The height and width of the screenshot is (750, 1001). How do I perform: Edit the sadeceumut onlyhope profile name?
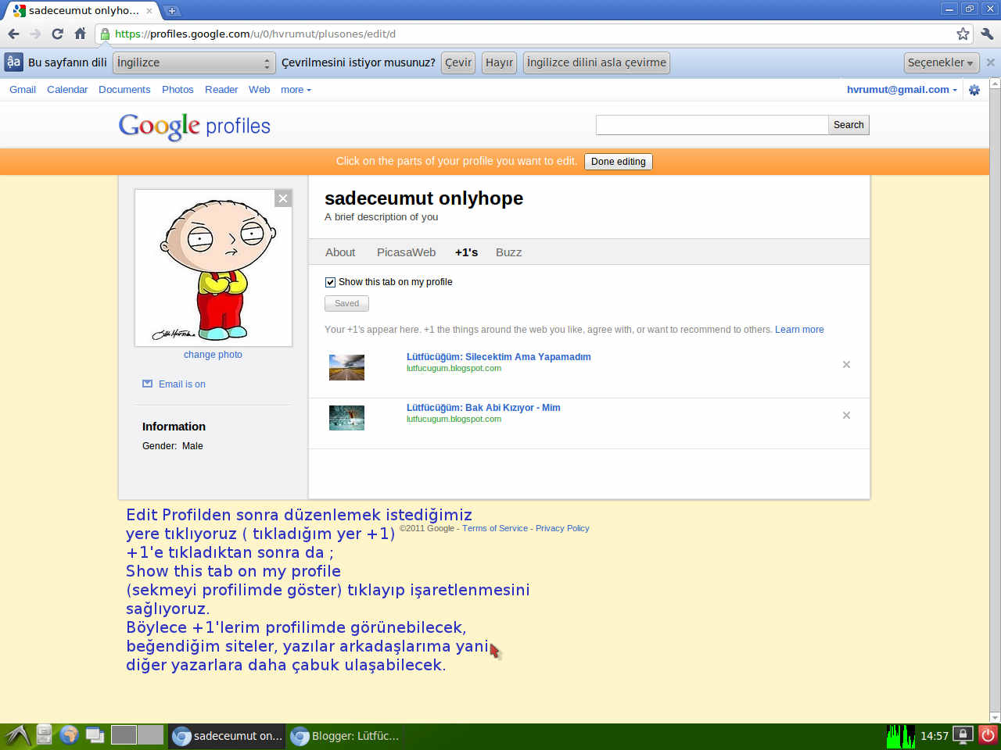coord(424,198)
